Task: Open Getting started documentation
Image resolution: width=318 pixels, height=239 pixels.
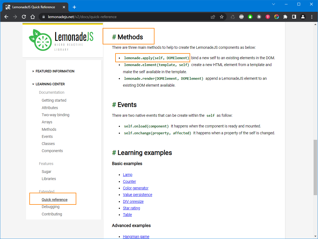Action: pos(54,100)
